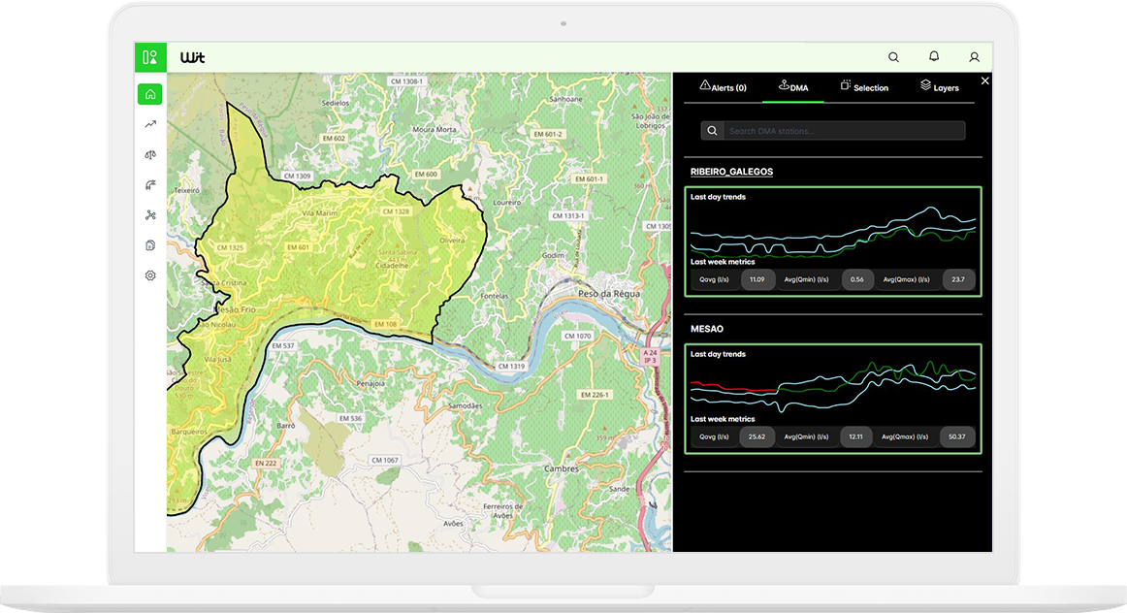The image size is (1127, 613).
Task: Click the Vila Marim label on map
Action: pos(319,212)
